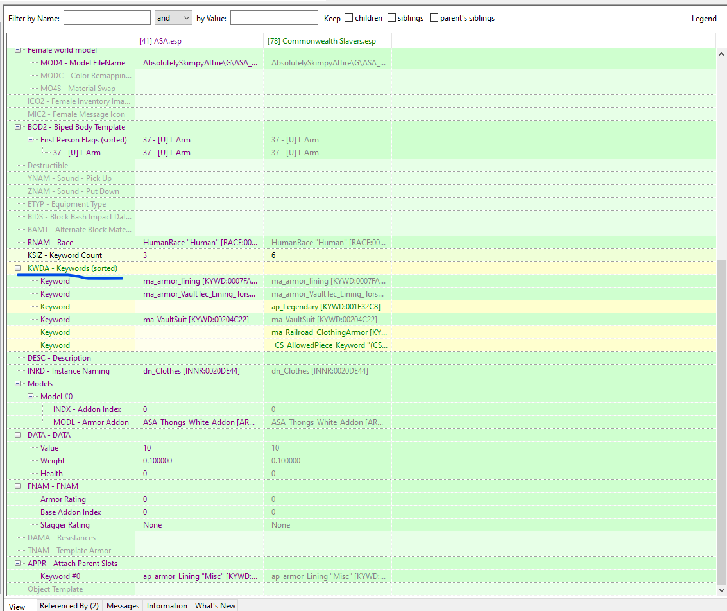This screenshot has height=611, width=727.
Task: Select the Keyword #0 row
Action: [362, 576]
